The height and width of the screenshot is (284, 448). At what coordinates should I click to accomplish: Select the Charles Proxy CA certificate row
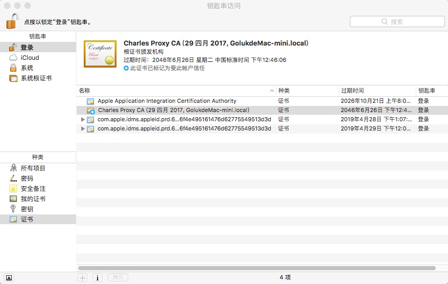(x=262, y=110)
